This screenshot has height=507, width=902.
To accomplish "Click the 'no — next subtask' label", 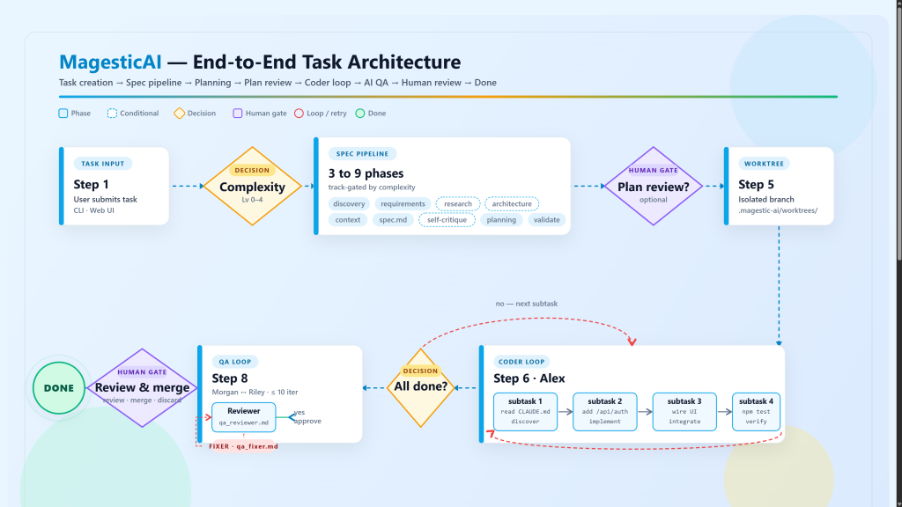I will (x=527, y=304).
